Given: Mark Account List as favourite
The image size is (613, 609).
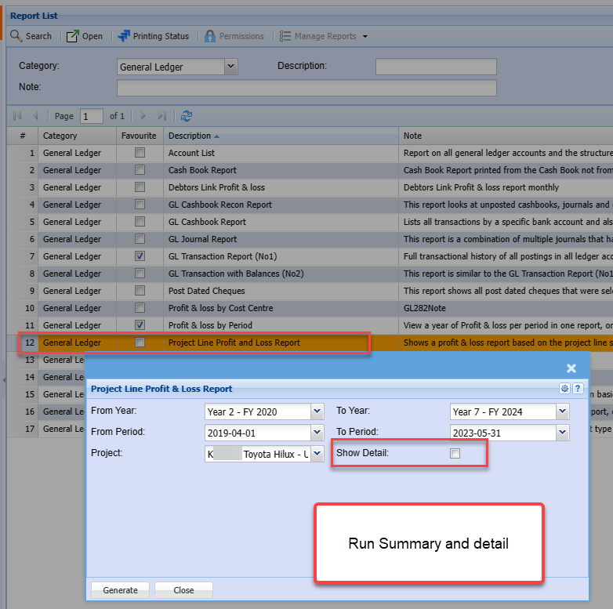Looking at the screenshot, I should pyautogui.click(x=140, y=153).
